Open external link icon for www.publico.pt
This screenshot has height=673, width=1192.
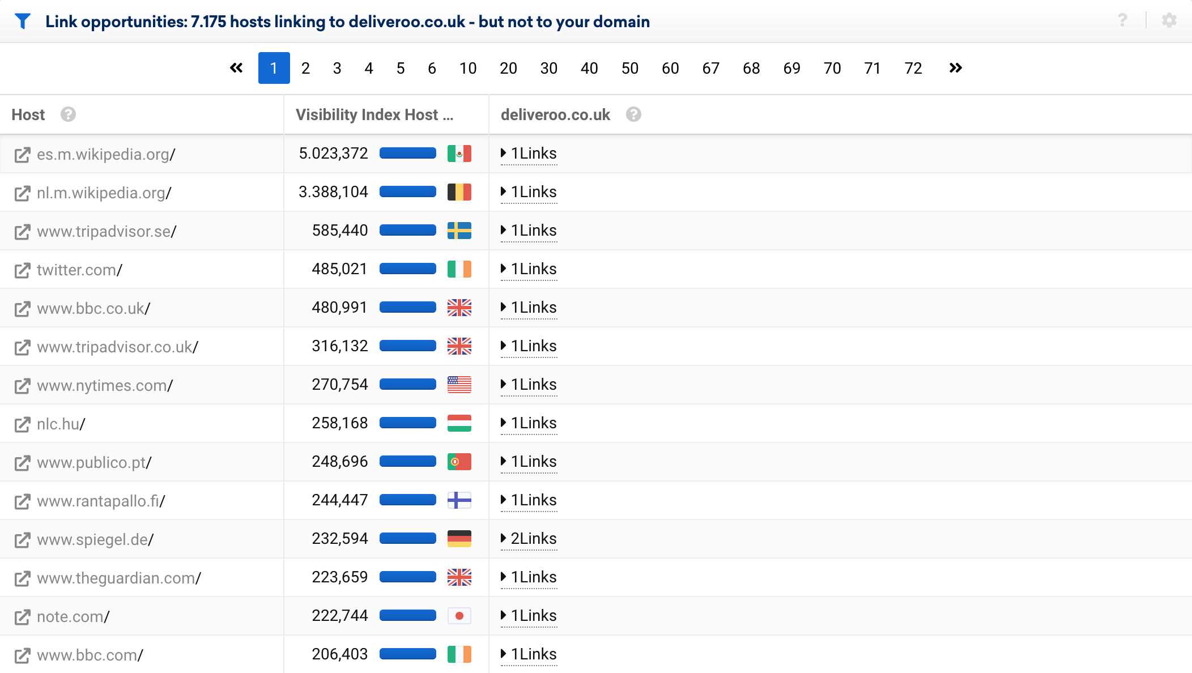(22, 463)
